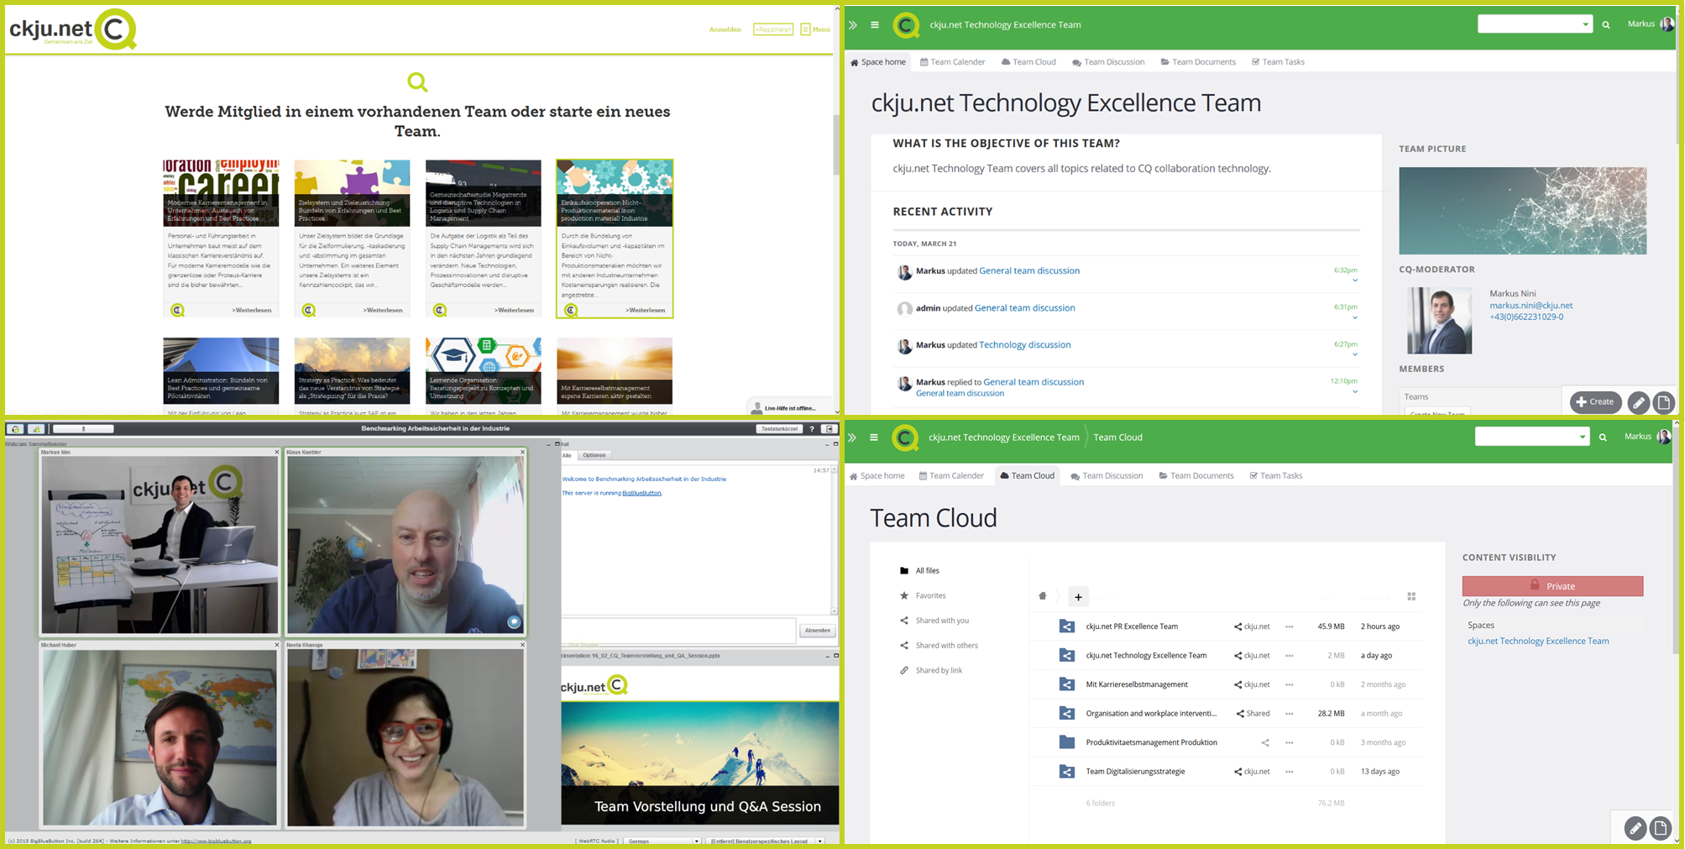Switch Team Cloud to grid view
The image size is (1685, 849).
(1411, 597)
